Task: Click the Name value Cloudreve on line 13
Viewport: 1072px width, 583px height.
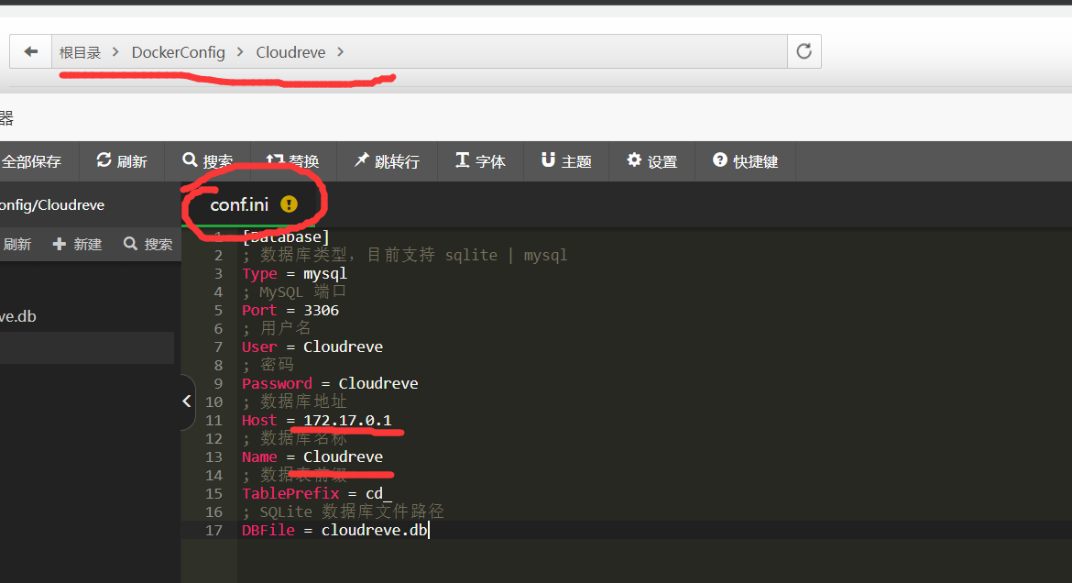Action: tap(344, 456)
